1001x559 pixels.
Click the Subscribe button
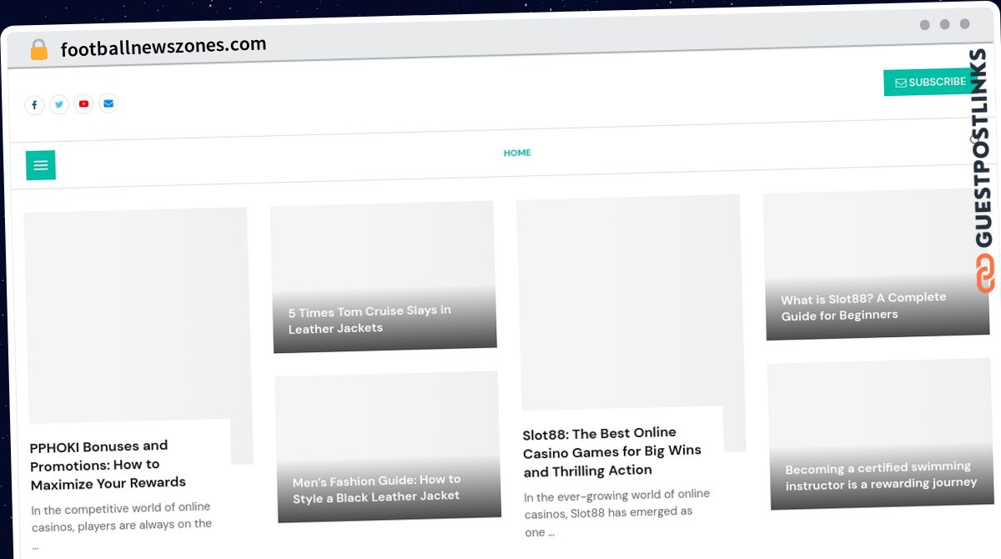pos(930,82)
